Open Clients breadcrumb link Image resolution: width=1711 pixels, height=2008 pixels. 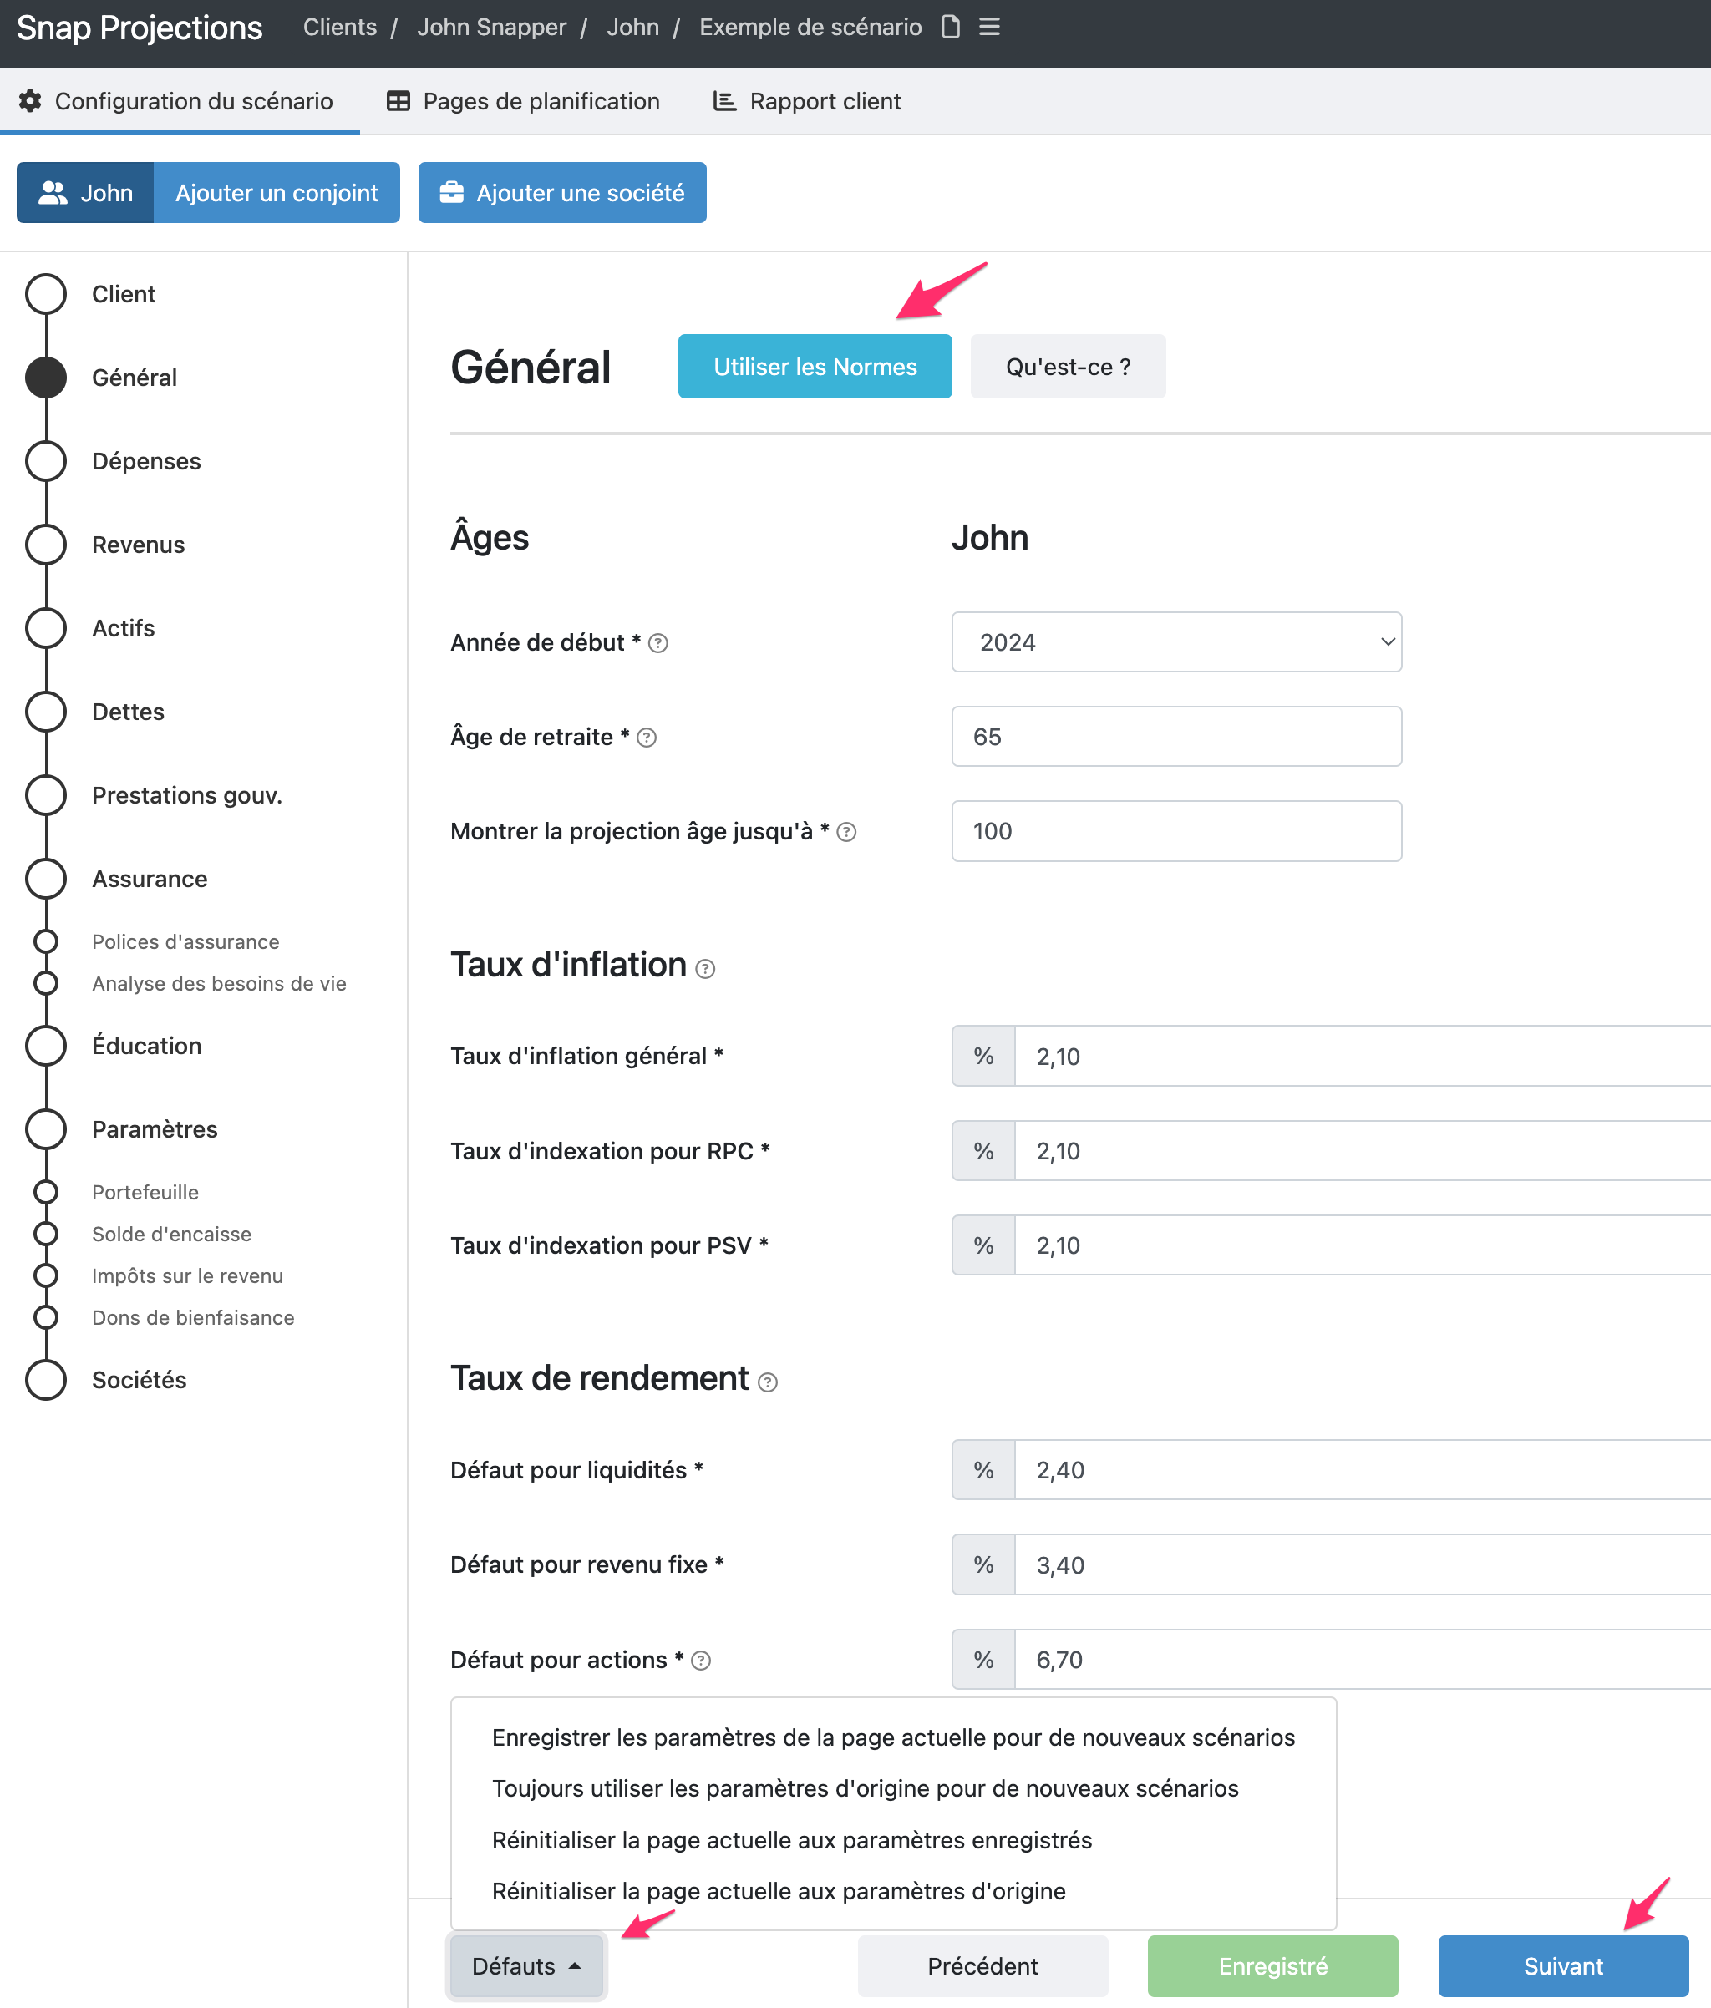pyautogui.click(x=339, y=27)
